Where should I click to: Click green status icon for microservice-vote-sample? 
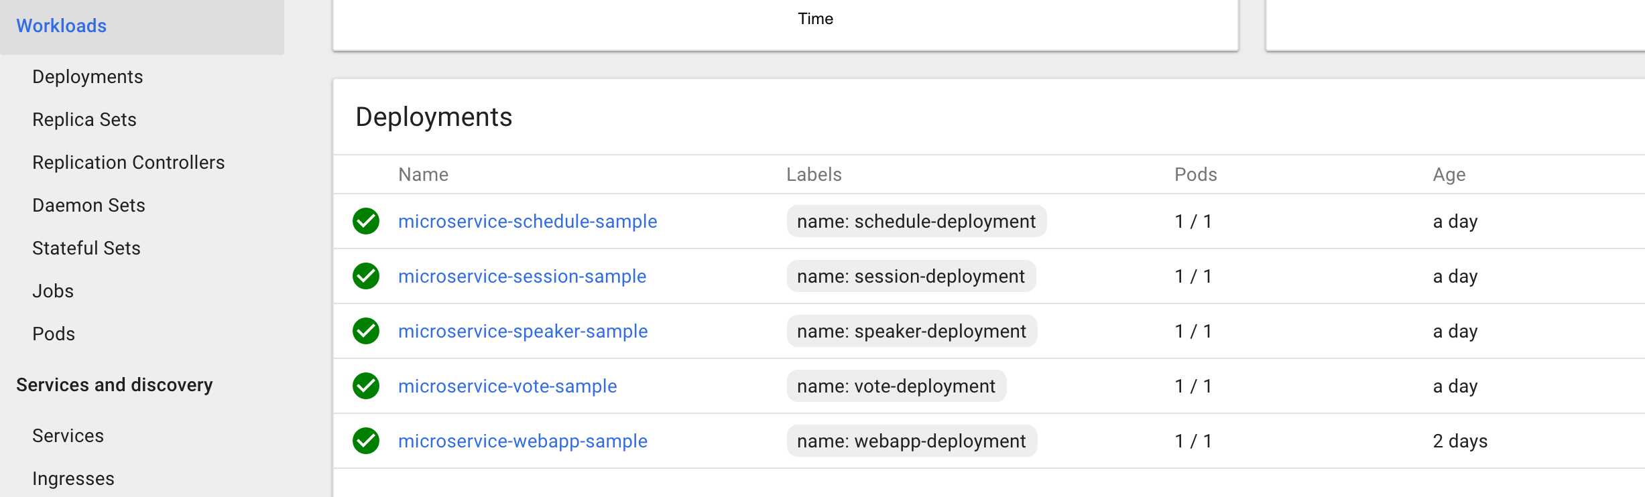(x=366, y=386)
